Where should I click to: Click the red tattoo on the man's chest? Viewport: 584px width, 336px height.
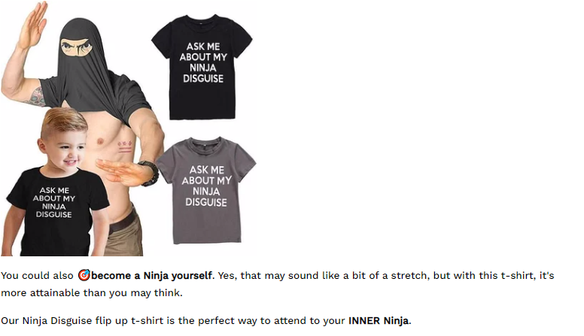[124, 147]
